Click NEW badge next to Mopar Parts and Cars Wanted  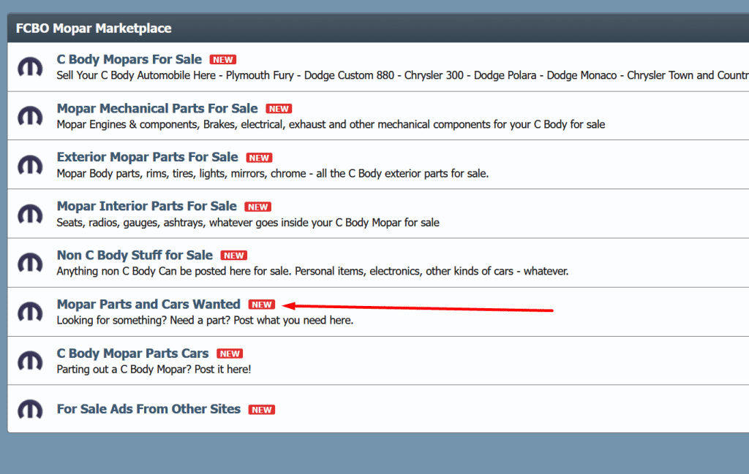click(262, 305)
